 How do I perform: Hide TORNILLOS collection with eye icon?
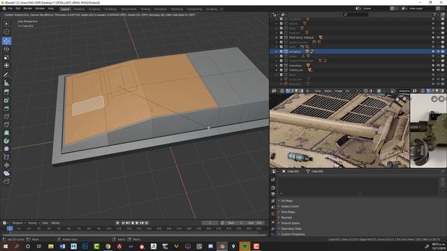tap(438, 70)
